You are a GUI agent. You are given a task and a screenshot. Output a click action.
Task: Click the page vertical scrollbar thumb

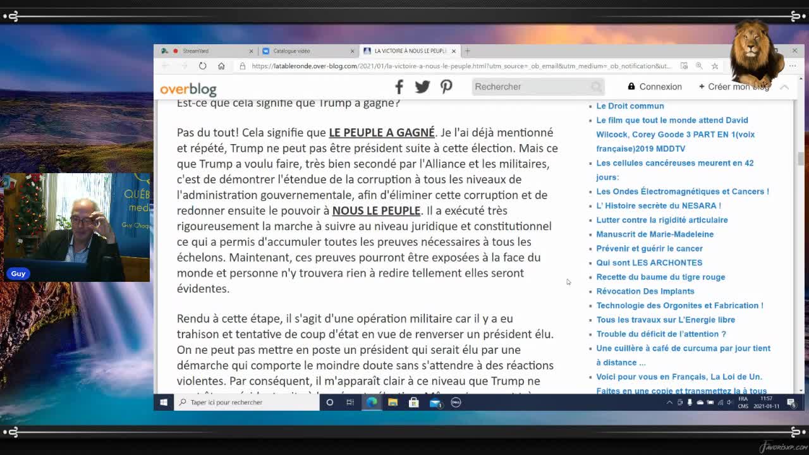pos(801,159)
